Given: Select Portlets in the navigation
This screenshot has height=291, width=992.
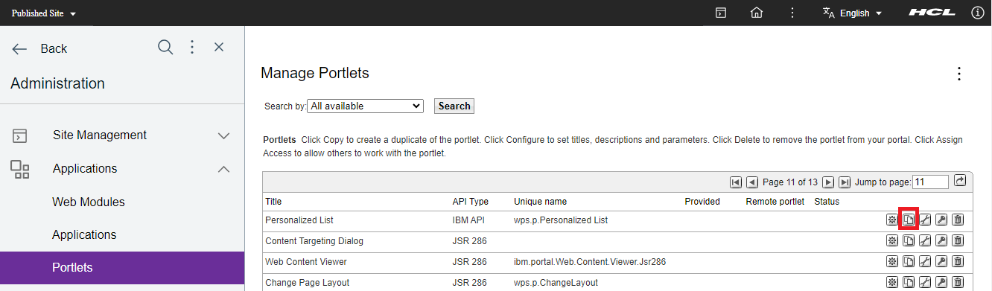Looking at the screenshot, I should 122,267.
